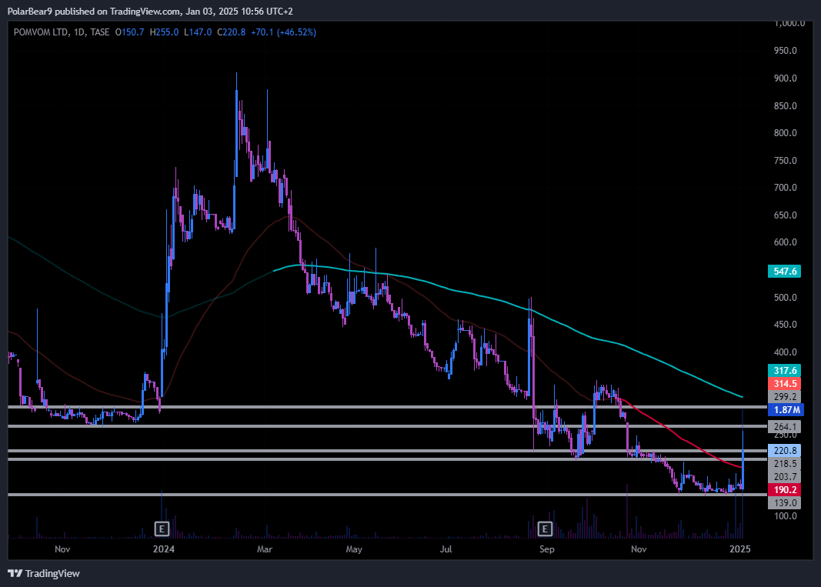Image resolution: width=821 pixels, height=587 pixels.
Task: Click the 203.7 gray level label
Action: point(784,476)
